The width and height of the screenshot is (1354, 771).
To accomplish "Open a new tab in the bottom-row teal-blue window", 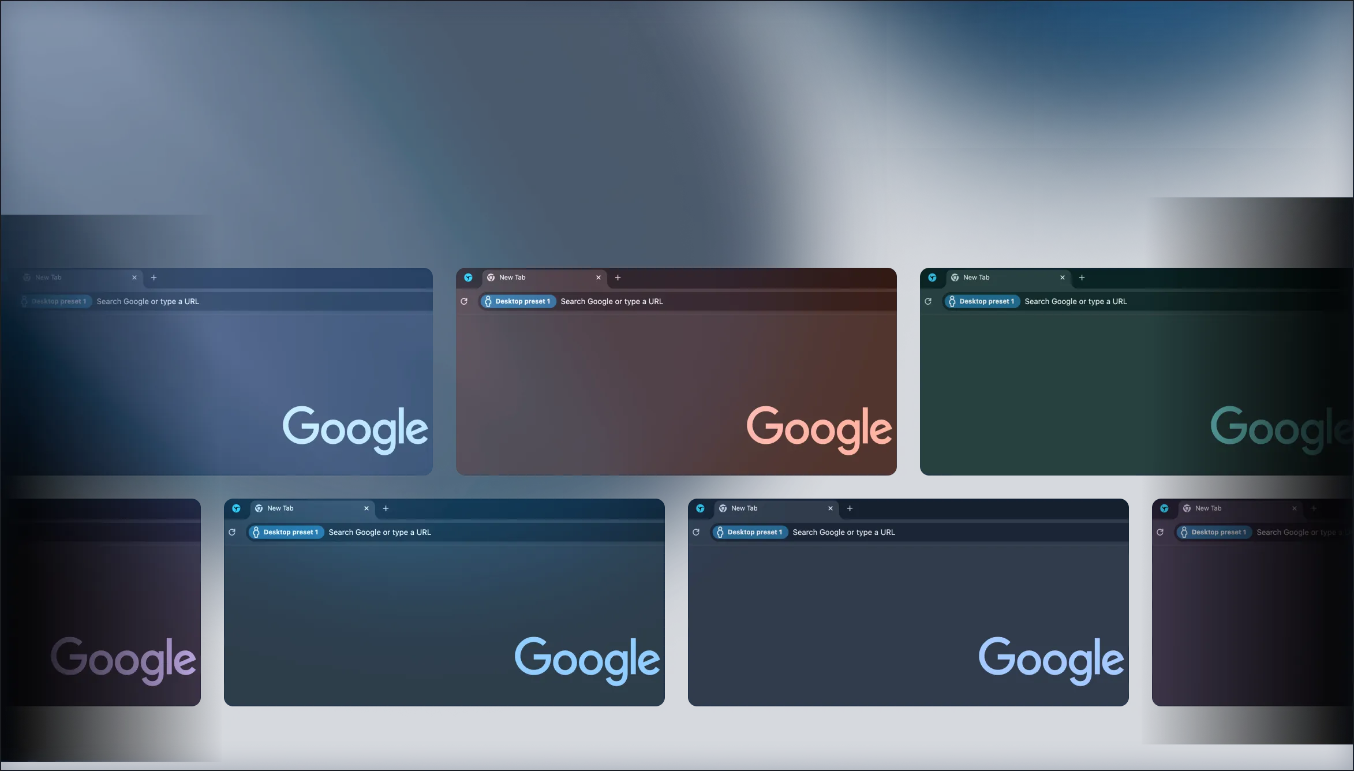I will pos(386,508).
